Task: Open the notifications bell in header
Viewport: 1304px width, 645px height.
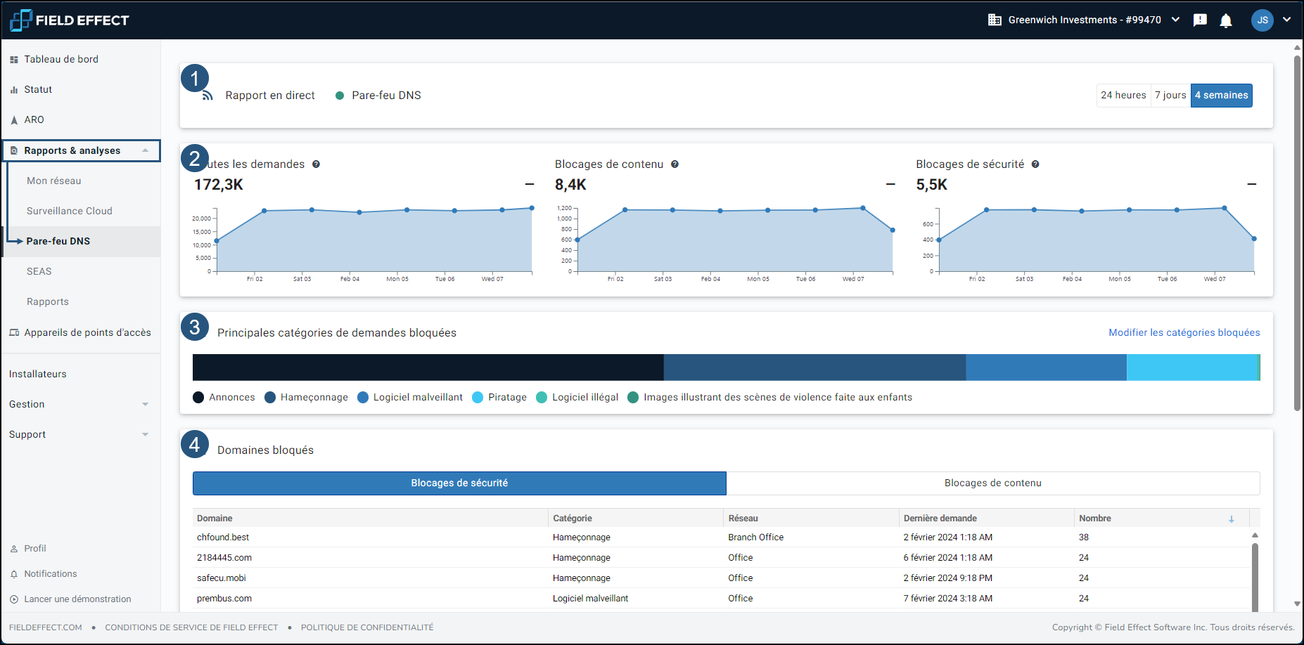Action: 1226,20
